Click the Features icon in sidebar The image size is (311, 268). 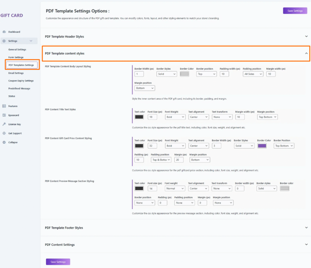tap(4, 106)
